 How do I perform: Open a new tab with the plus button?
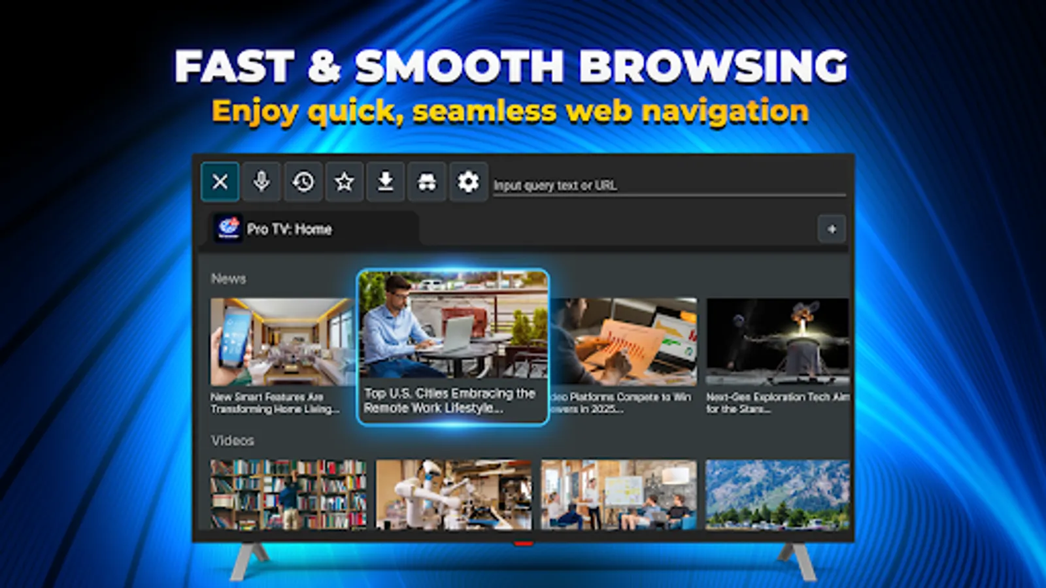pos(832,229)
